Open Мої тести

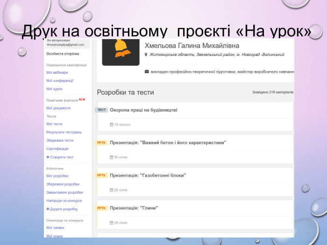(55, 124)
